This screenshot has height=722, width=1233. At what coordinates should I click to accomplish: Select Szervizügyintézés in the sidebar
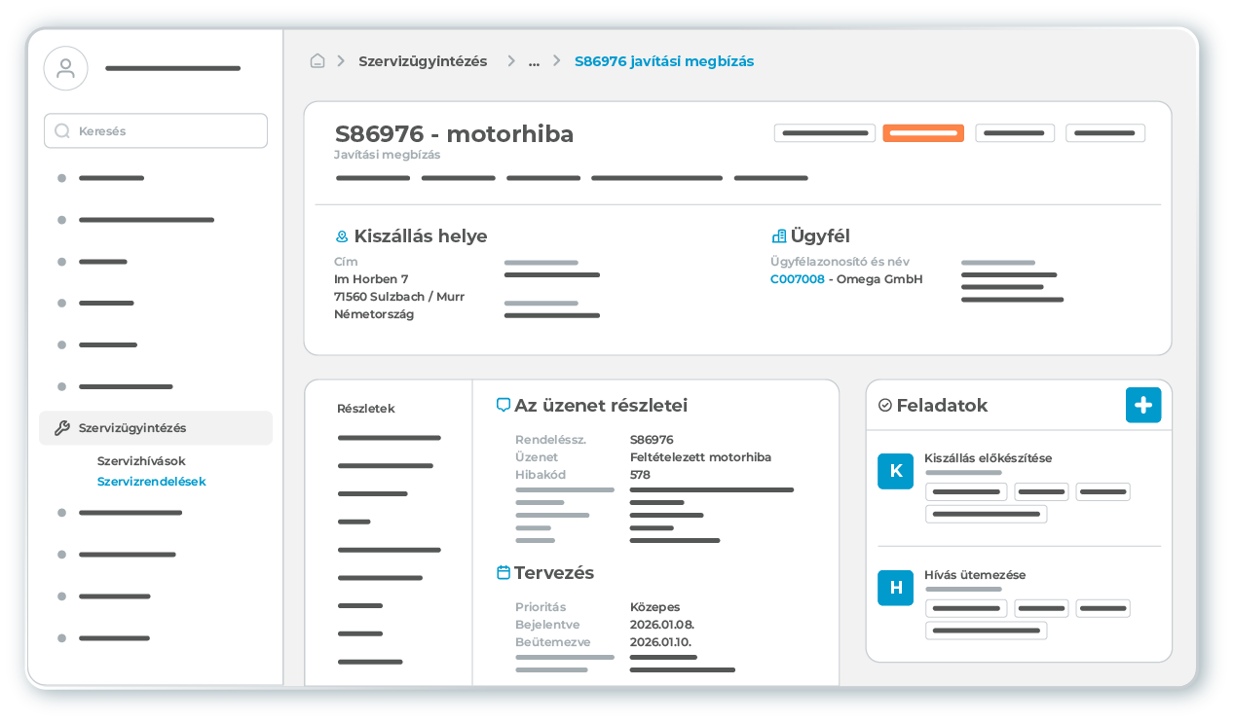pos(156,428)
